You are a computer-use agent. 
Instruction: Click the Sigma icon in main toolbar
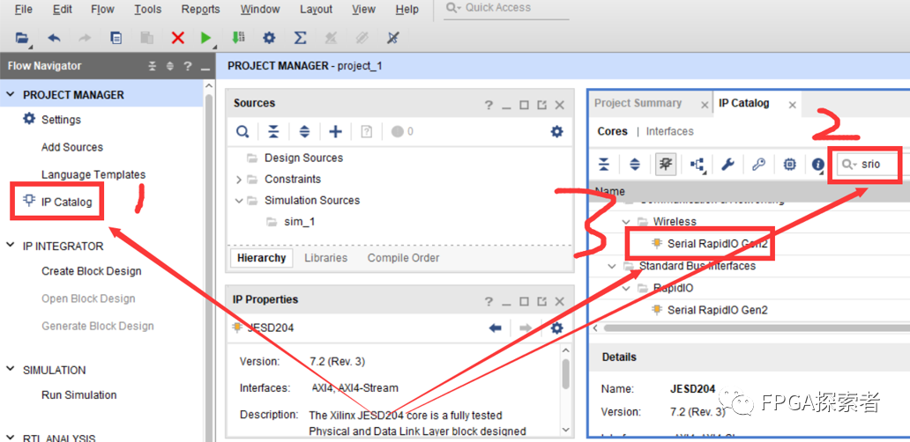tap(300, 38)
